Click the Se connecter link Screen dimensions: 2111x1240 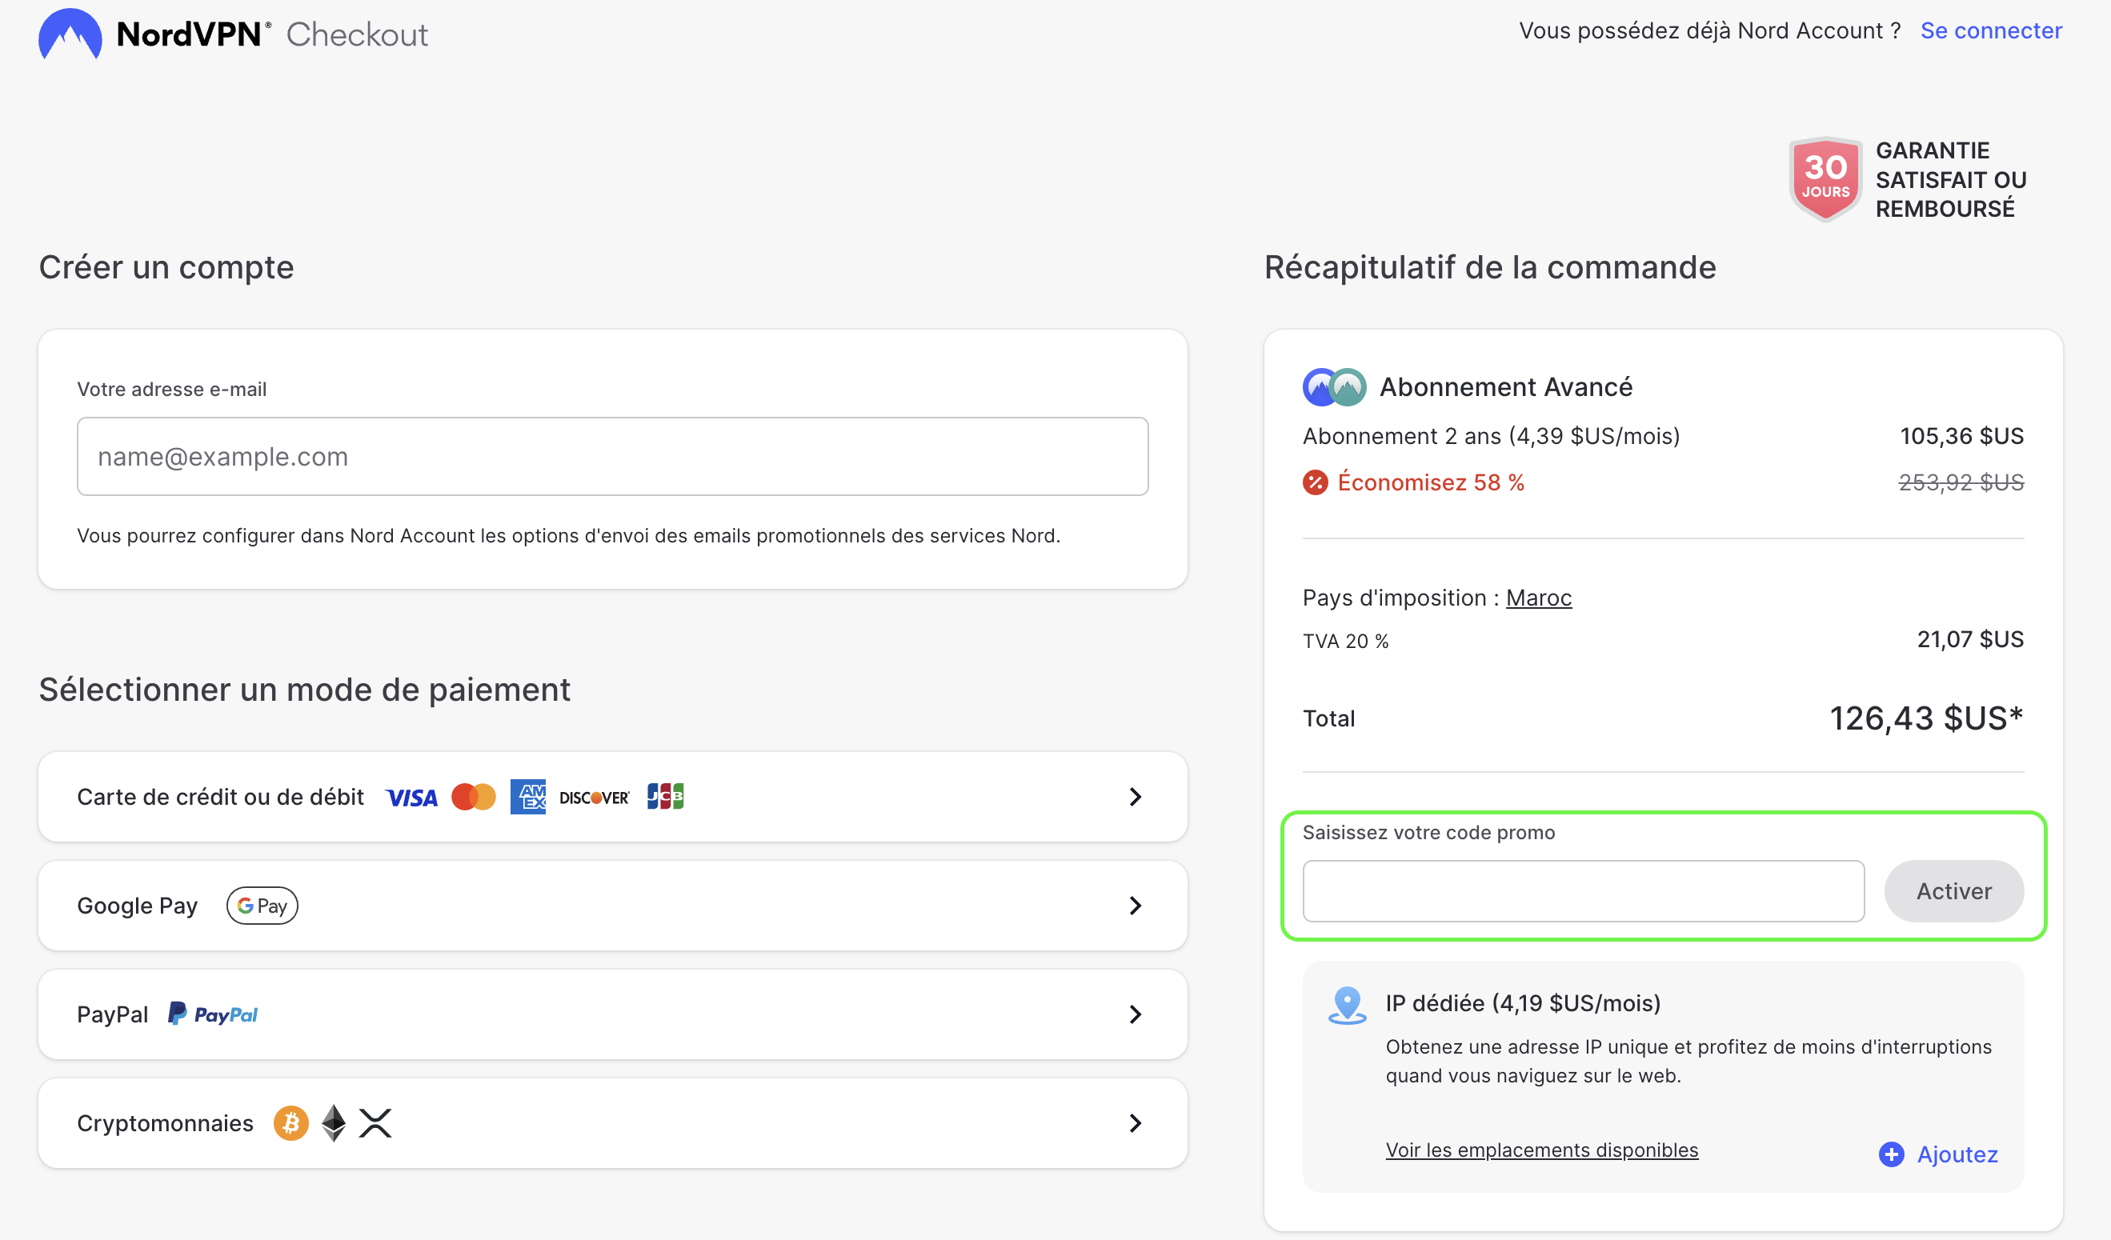click(1991, 31)
